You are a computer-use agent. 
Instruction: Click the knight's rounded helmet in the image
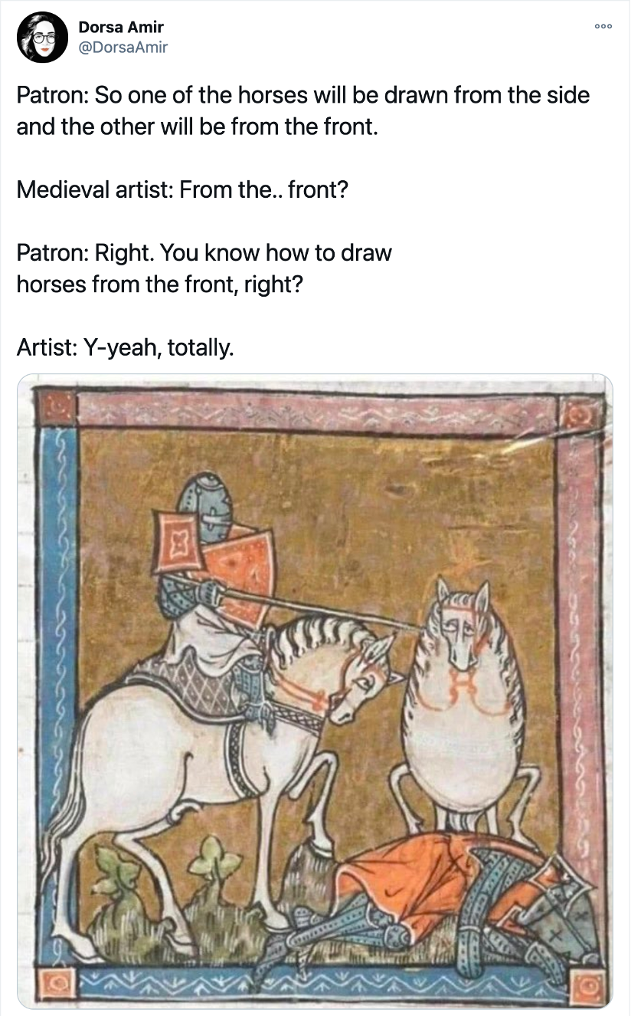pyautogui.click(x=202, y=505)
